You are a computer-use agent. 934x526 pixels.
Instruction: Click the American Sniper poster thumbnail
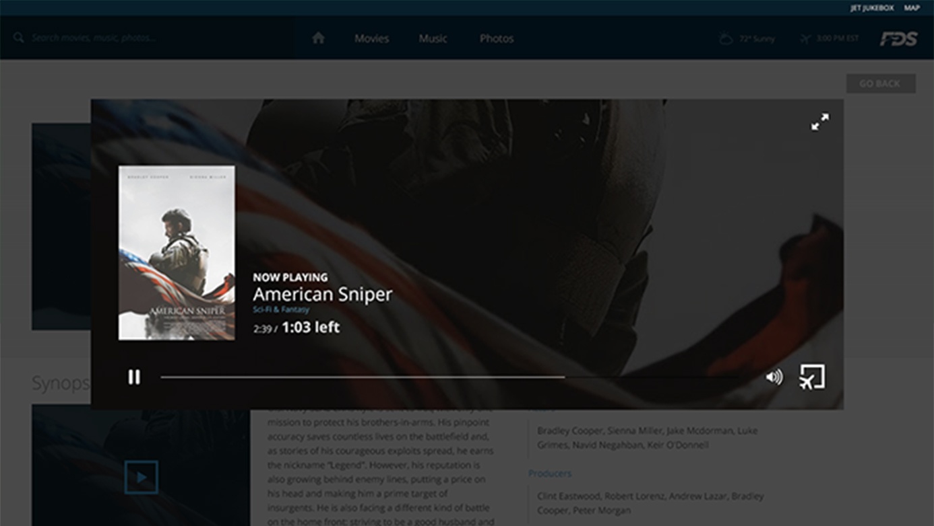177,252
